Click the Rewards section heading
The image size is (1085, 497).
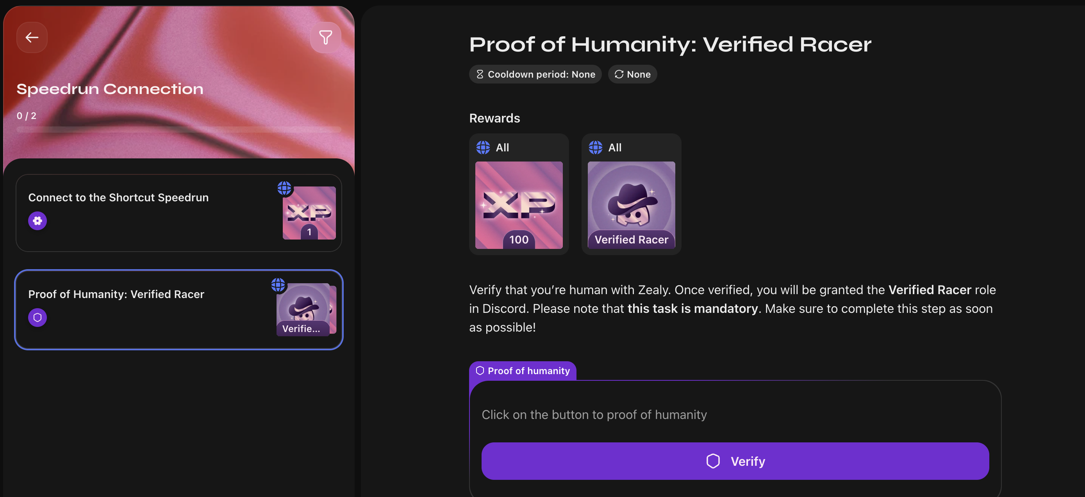[494, 118]
